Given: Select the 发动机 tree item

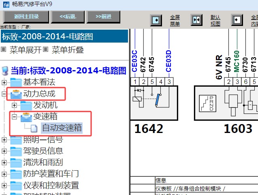Looking at the screenshot, I should [45, 105].
